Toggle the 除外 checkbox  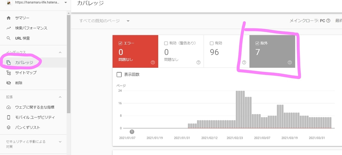point(257,43)
